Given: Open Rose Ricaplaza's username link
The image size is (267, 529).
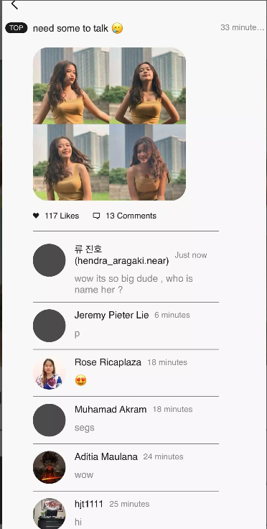Looking at the screenshot, I should pyautogui.click(x=108, y=362).
